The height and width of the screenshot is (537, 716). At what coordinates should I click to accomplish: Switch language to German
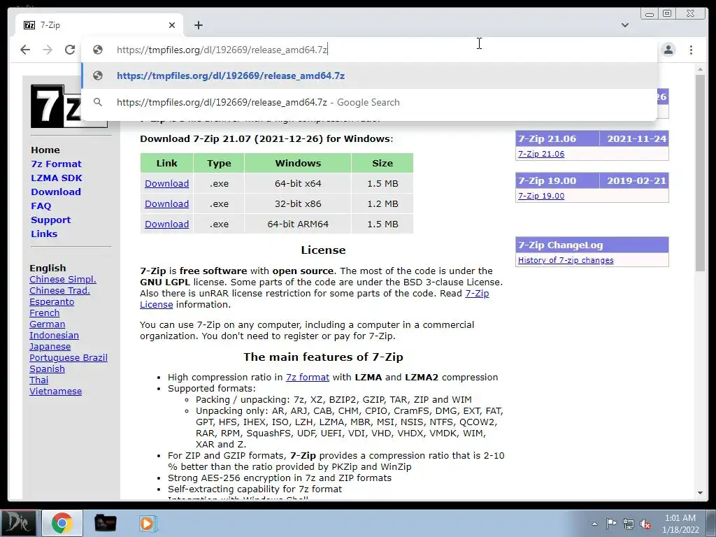tap(47, 324)
